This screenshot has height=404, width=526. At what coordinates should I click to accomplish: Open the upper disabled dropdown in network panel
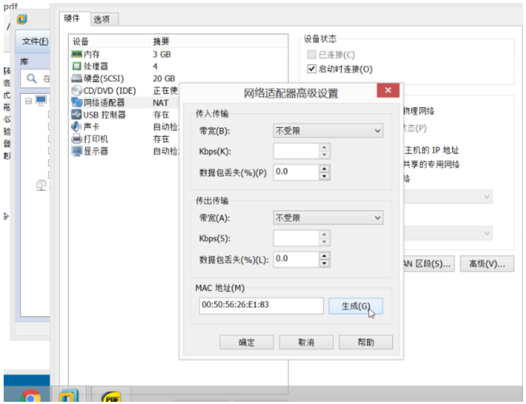[448, 197]
